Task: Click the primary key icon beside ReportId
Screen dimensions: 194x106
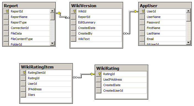Action: [x=7, y=11]
